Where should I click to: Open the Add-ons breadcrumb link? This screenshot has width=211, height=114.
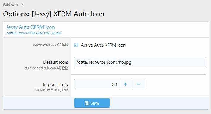11,4
